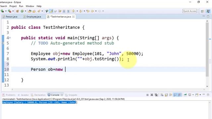Click the Pin Console icon
212x119 pixels.
pos(185,95)
